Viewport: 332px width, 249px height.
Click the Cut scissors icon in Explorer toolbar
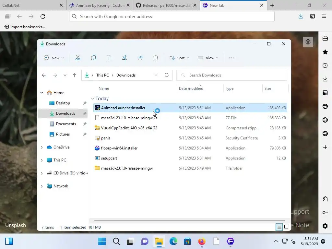(x=78, y=58)
